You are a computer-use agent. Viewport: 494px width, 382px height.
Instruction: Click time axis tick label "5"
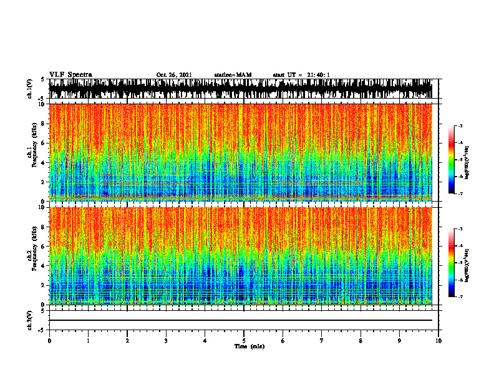tap(244, 341)
